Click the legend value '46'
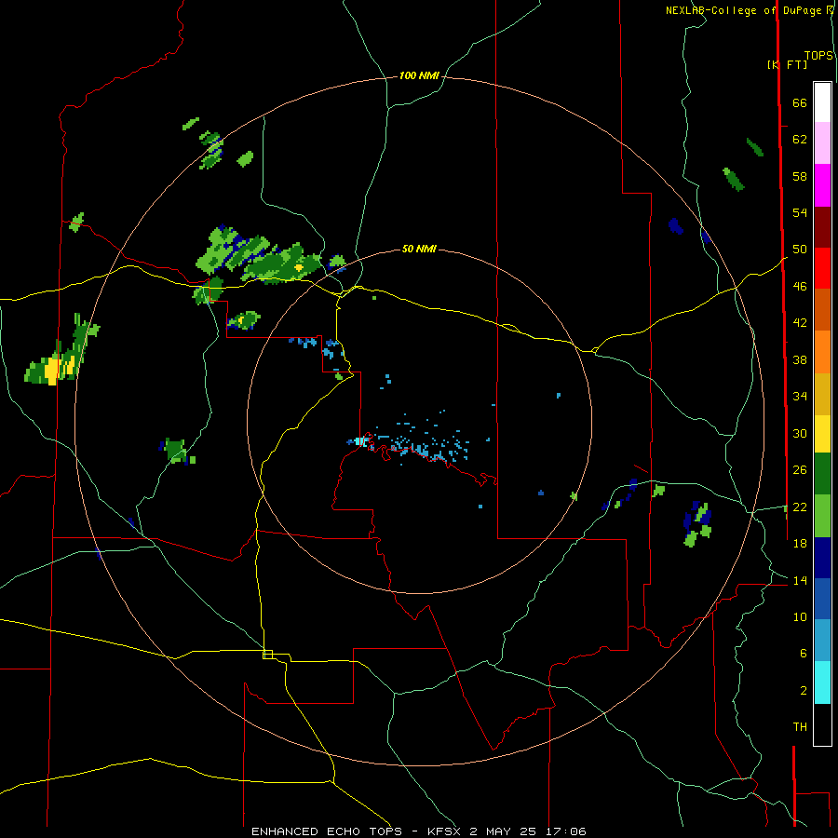 coord(800,287)
